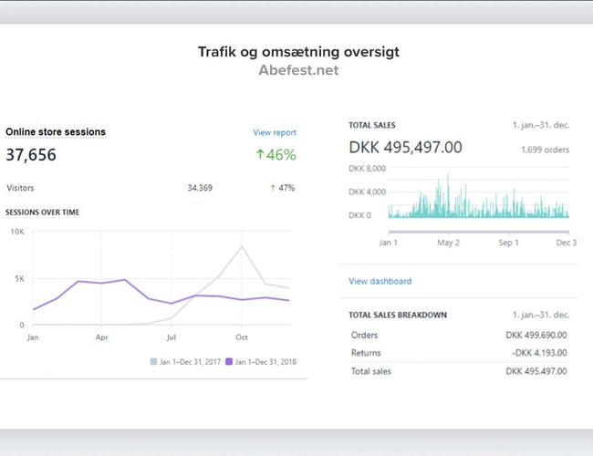The image size is (593, 456).
Task: Open the View dashboard link
Action: (x=380, y=281)
